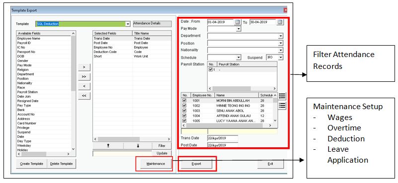Viewport: 398px width, 183px height.
Task: Click the lower list icon beside employee table
Action: (282, 106)
